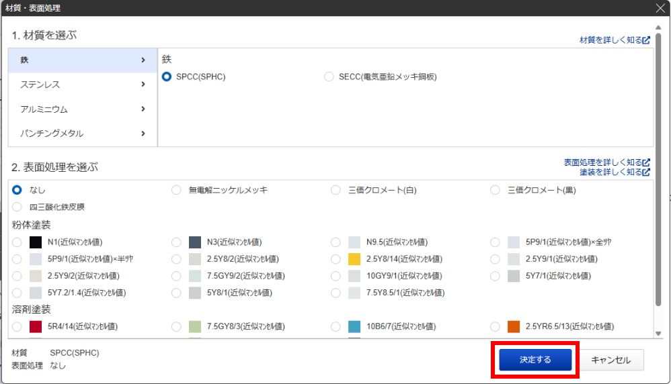Click the gray 5Y7/1 color swatch
This screenshot has height=384, width=671.
(x=514, y=277)
